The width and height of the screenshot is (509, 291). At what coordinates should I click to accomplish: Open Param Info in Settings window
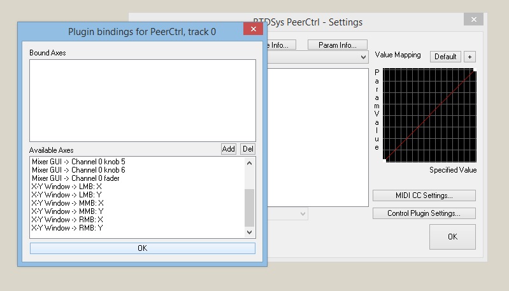point(337,45)
